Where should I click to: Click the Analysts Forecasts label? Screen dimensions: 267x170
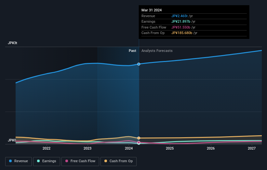[157, 51]
